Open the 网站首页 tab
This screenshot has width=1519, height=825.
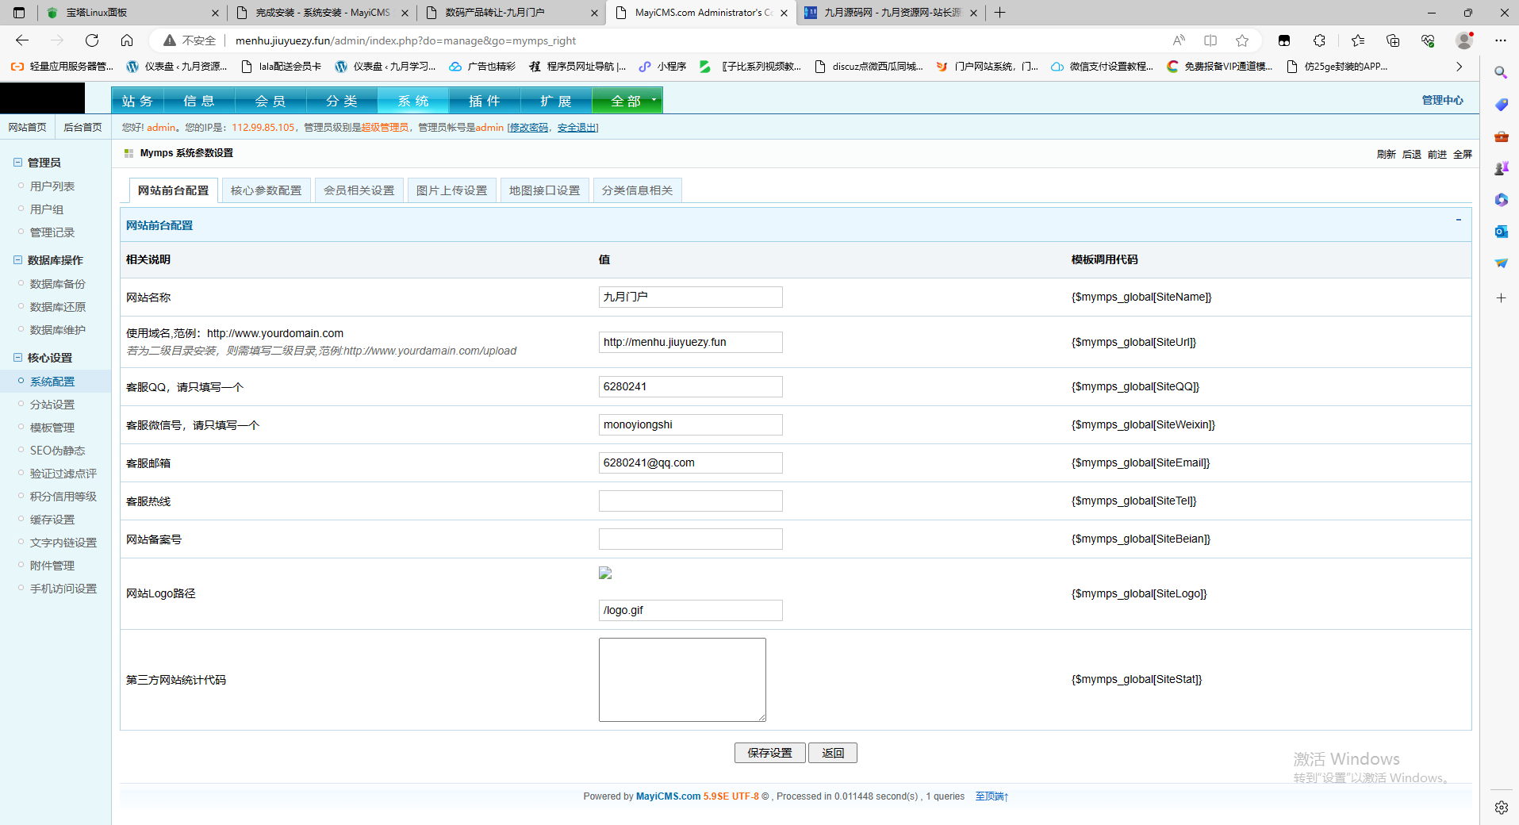(x=28, y=128)
